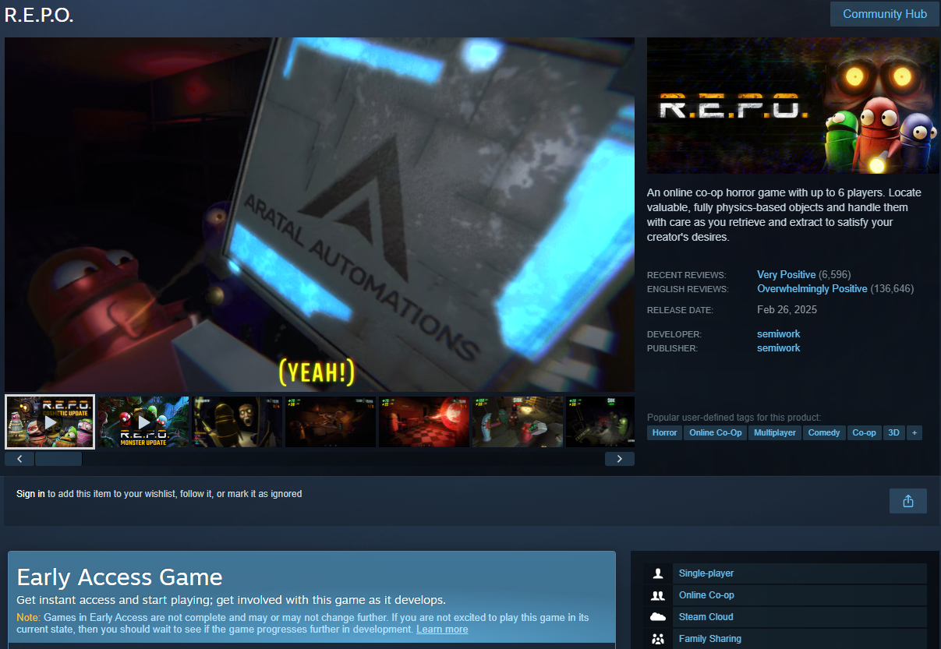Screen dimensions: 941x649
Task: Click the Online Co-op people icon
Action: pyautogui.click(x=658, y=595)
